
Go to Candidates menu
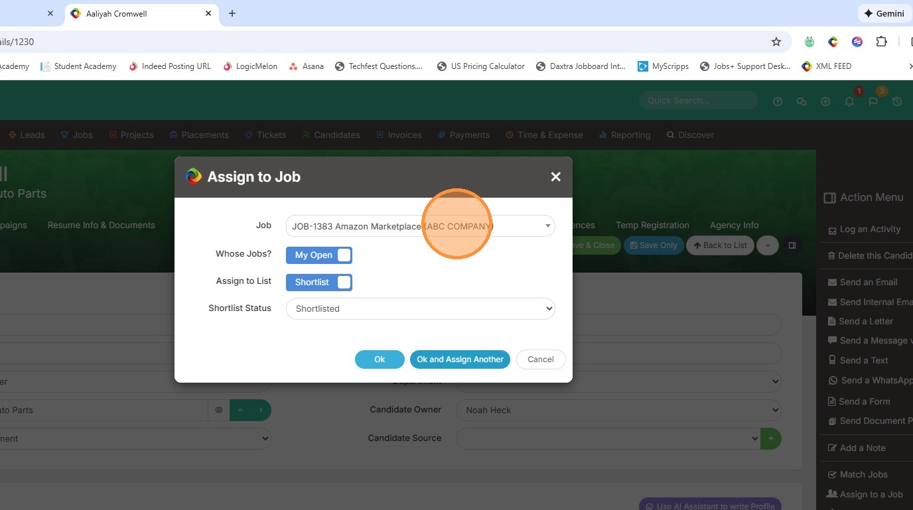(x=331, y=135)
